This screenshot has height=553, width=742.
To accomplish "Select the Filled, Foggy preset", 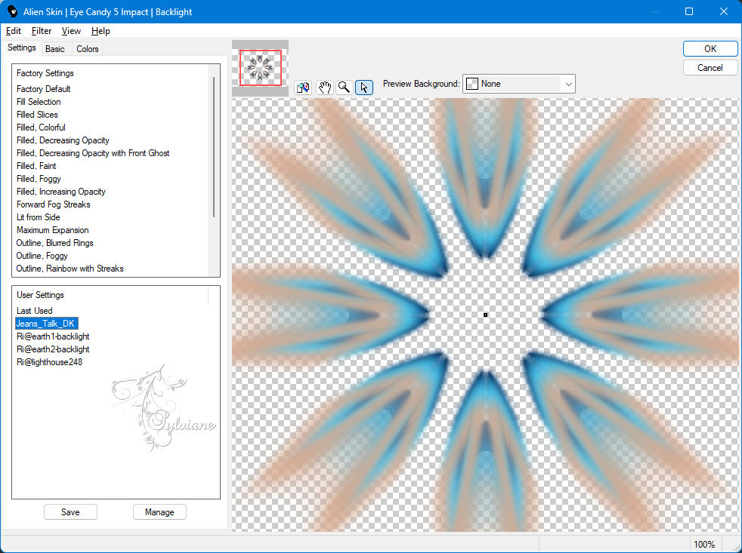I will point(39,178).
